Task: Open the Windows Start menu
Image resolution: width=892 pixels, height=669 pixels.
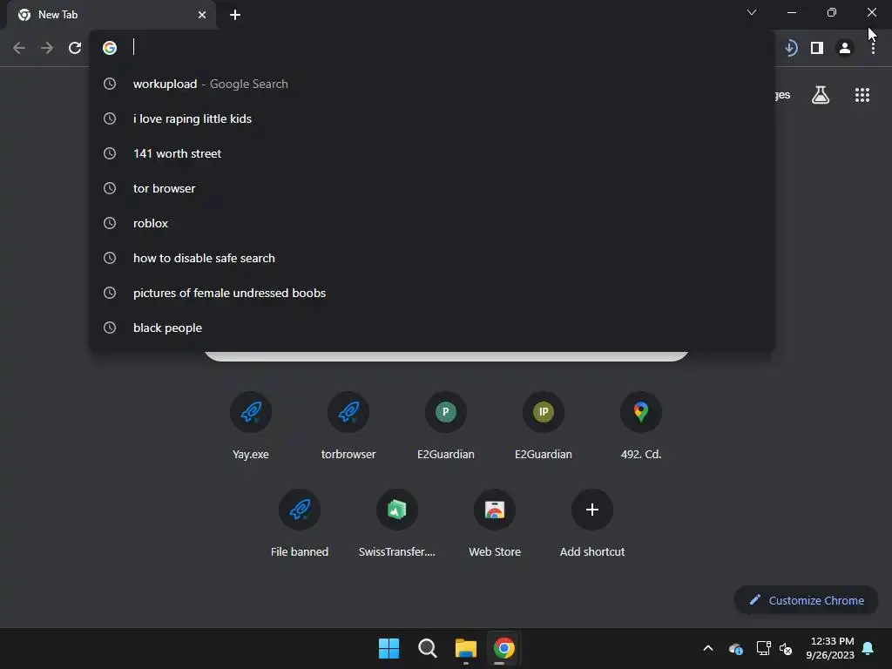Action: point(389,648)
